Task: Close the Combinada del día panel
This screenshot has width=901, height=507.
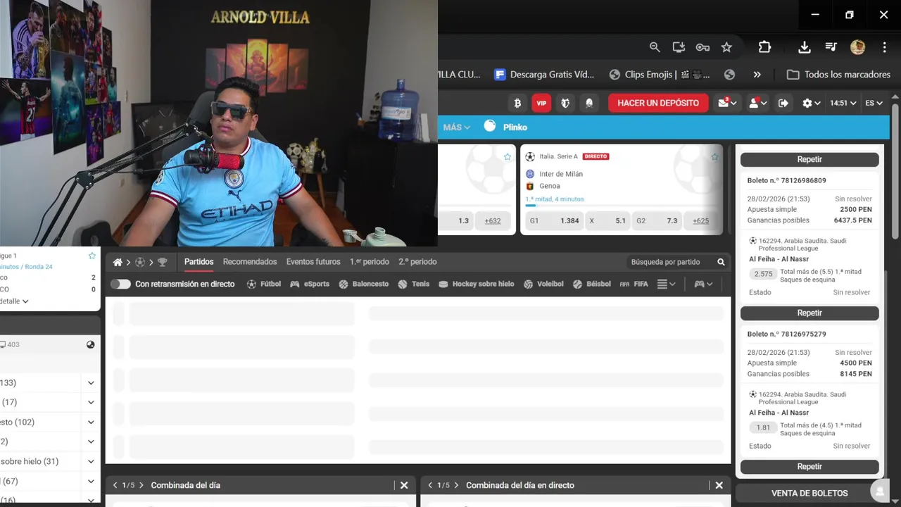Action: (404, 485)
